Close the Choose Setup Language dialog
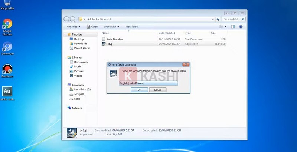The image size is (297, 152). tap(186, 65)
